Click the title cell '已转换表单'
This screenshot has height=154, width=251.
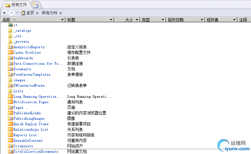pyautogui.click(x=77, y=86)
